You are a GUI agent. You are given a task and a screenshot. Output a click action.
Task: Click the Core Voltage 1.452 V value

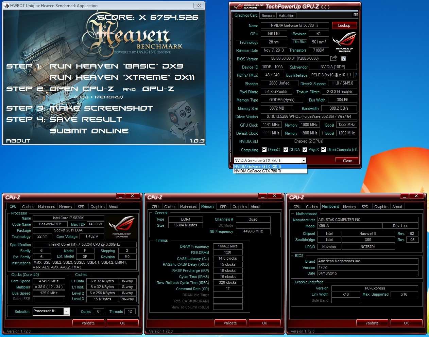(92, 236)
